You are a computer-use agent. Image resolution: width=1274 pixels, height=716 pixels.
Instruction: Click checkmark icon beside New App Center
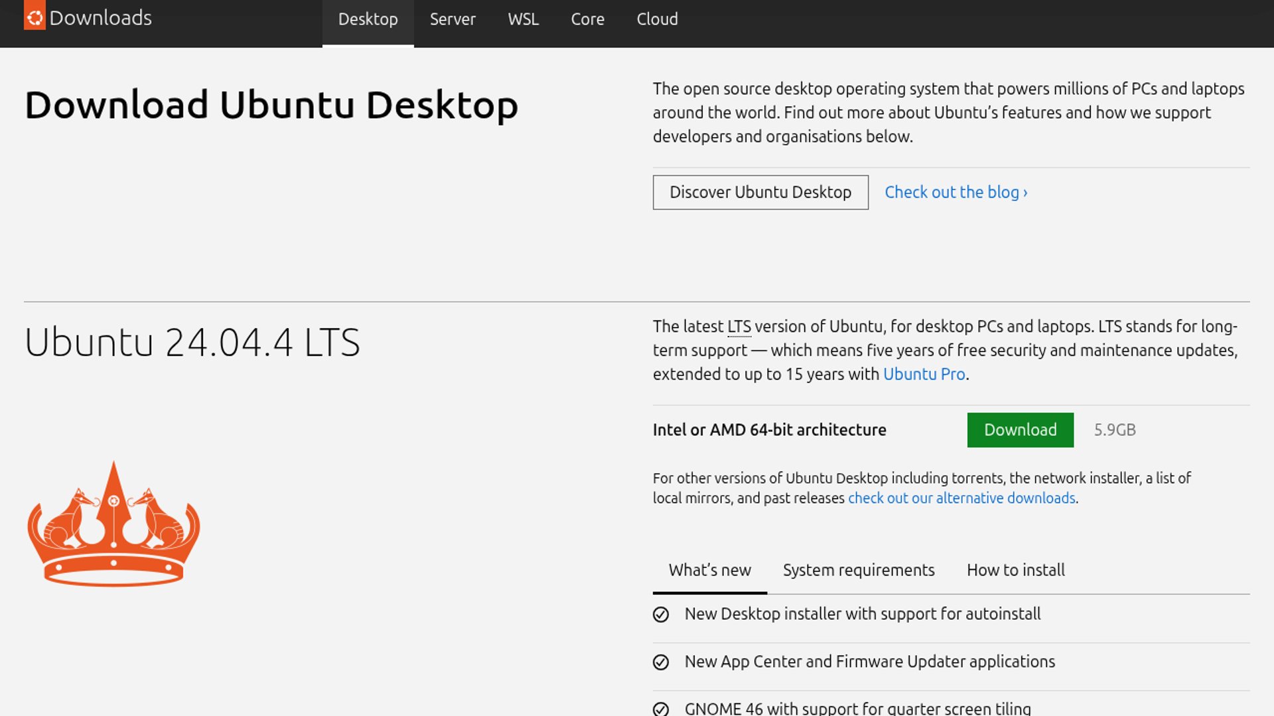(661, 662)
